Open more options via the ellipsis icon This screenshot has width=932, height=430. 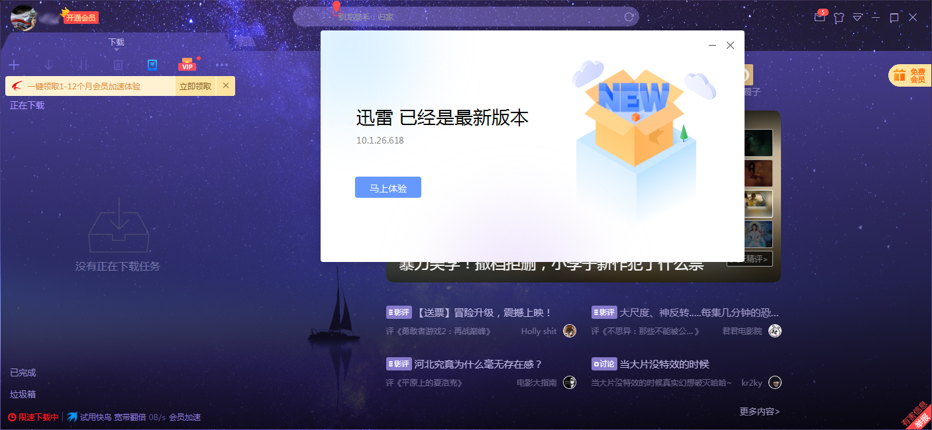coord(221,65)
